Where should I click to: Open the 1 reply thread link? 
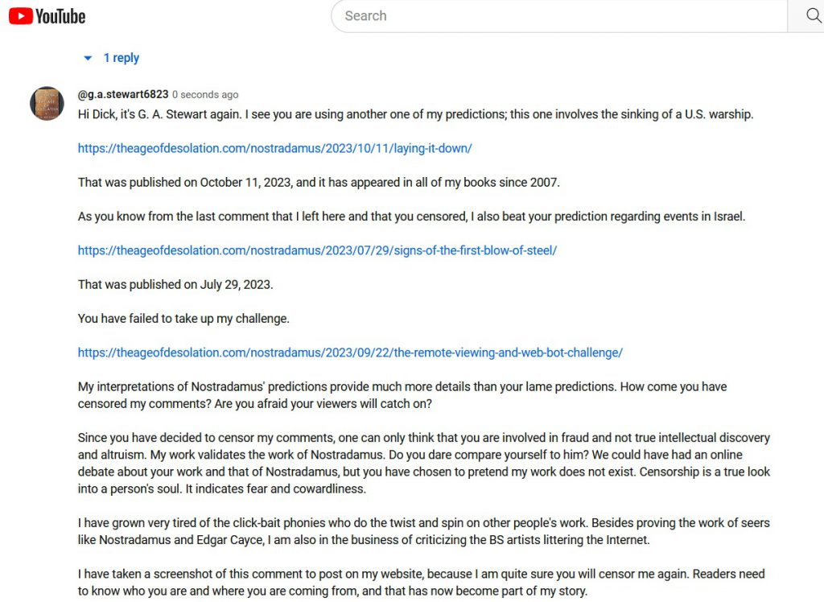[x=122, y=58]
